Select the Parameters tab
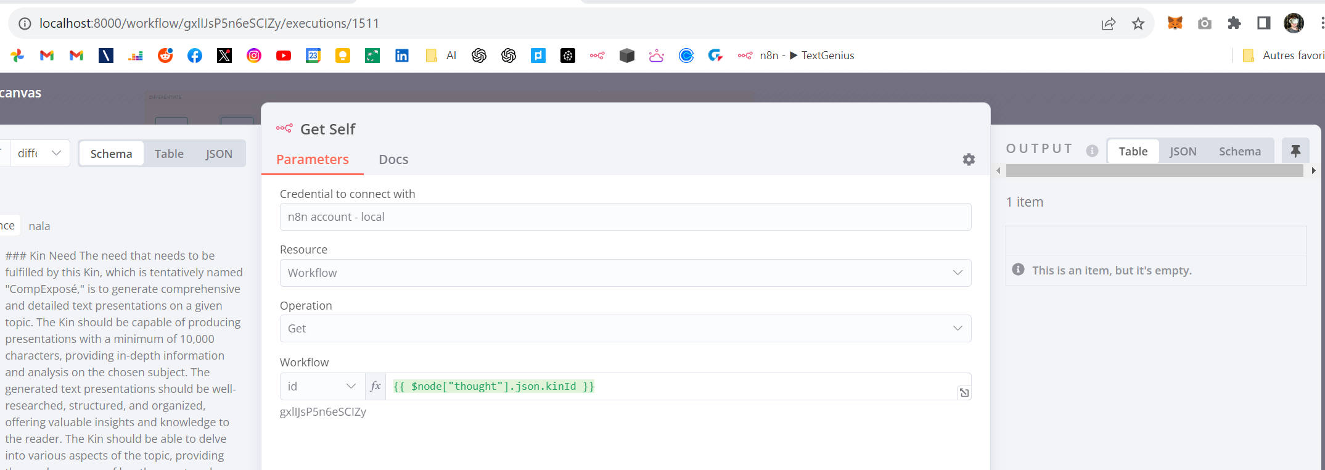This screenshot has height=470, width=1325. pos(313,160)
